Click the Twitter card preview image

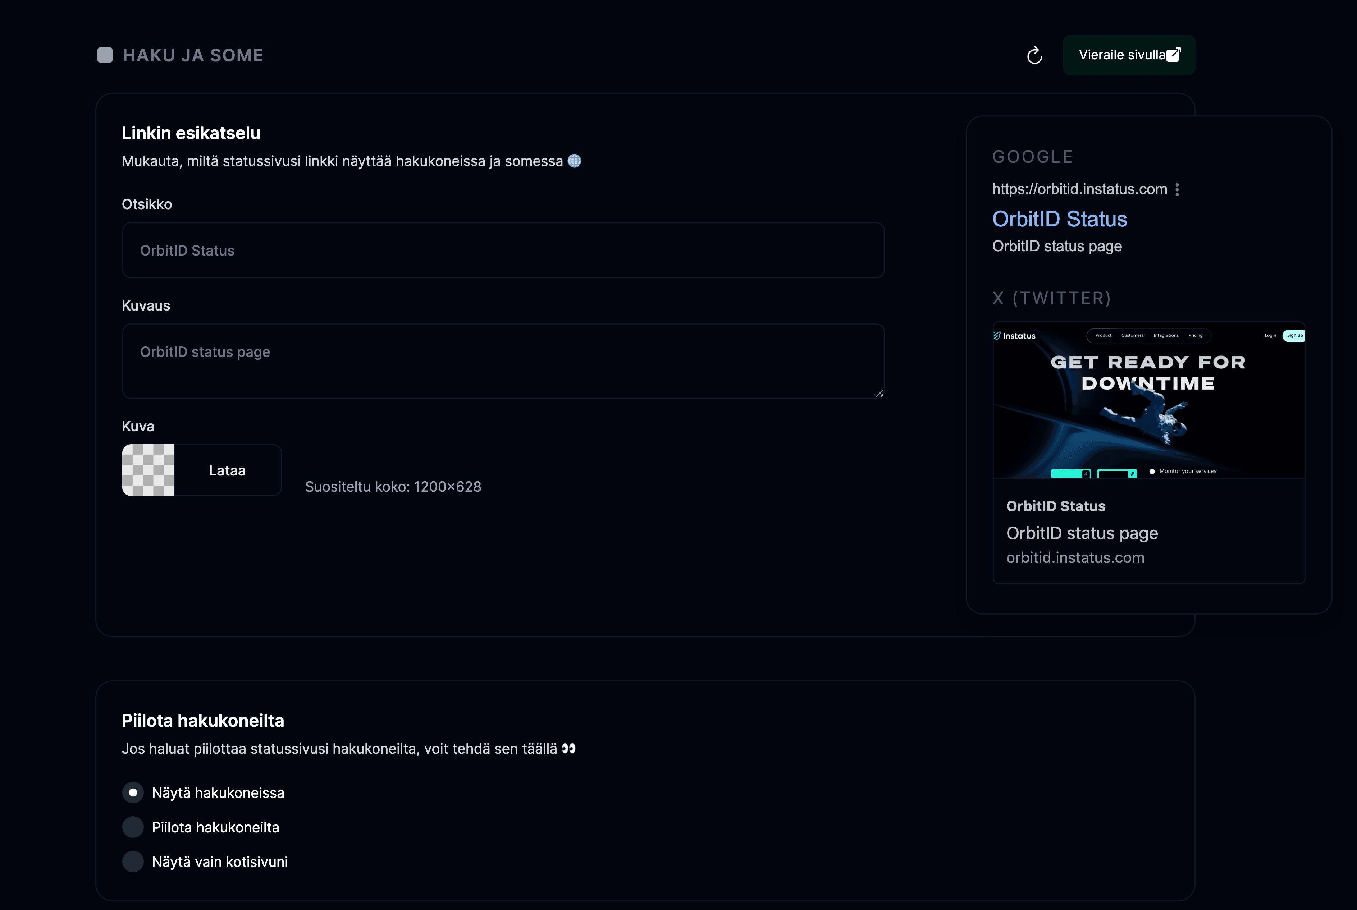pos(1148,400)
